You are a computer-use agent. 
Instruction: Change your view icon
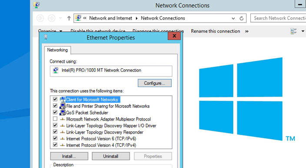(x=293, y=31)
